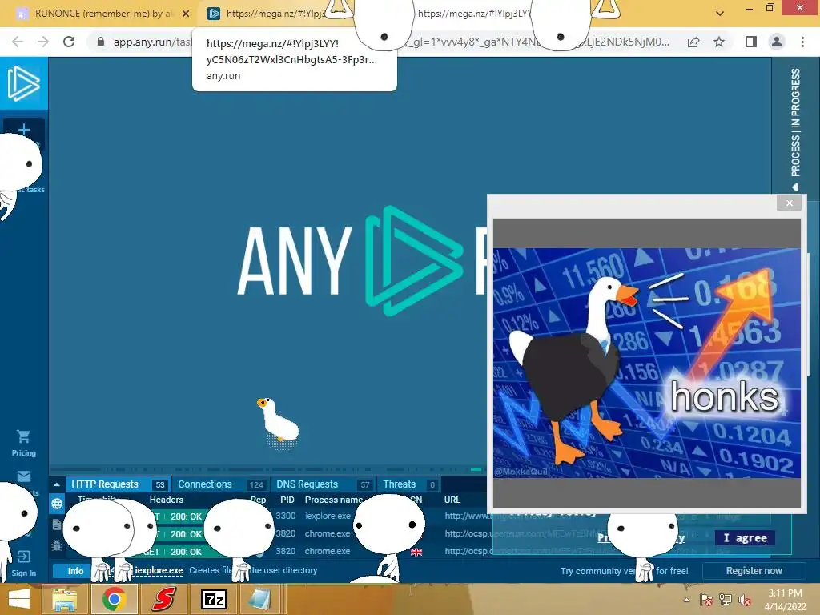Screen dimensions: 820x615
Task: Open the Windows Start button
Action: 19,599
